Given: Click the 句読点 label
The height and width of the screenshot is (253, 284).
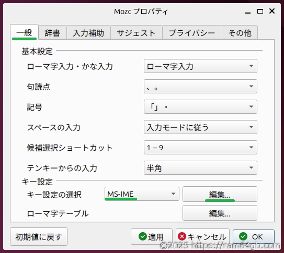Looking at the screenshot, I should coord(38,87).
